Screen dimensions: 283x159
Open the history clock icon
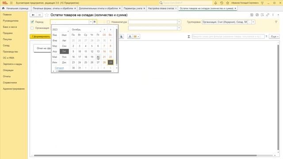(x=222, y=3)
